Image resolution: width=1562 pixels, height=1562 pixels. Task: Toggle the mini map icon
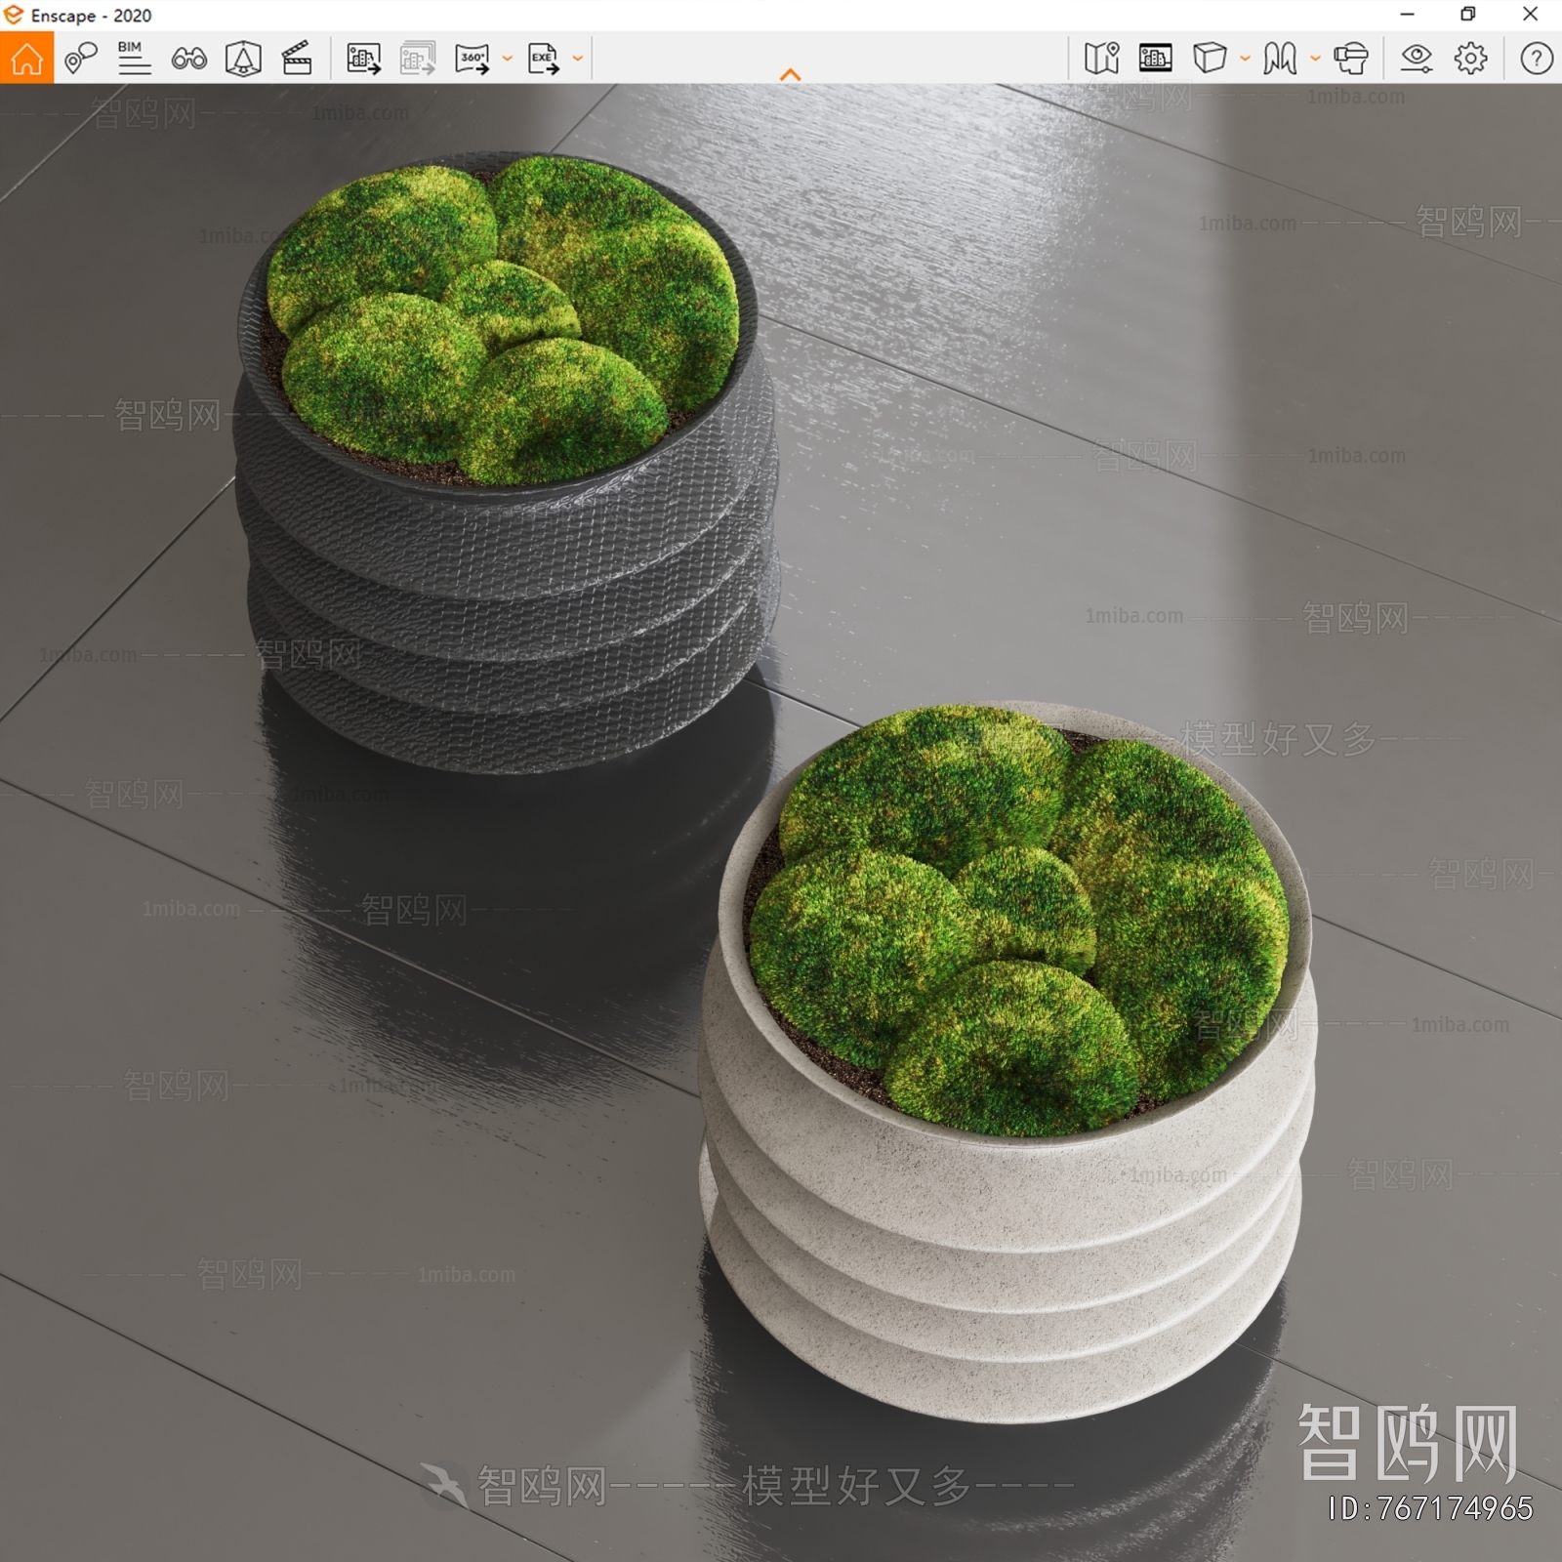(x=1101, y=59)
